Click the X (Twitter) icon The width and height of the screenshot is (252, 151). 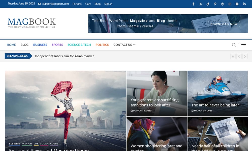pos(201,4)
